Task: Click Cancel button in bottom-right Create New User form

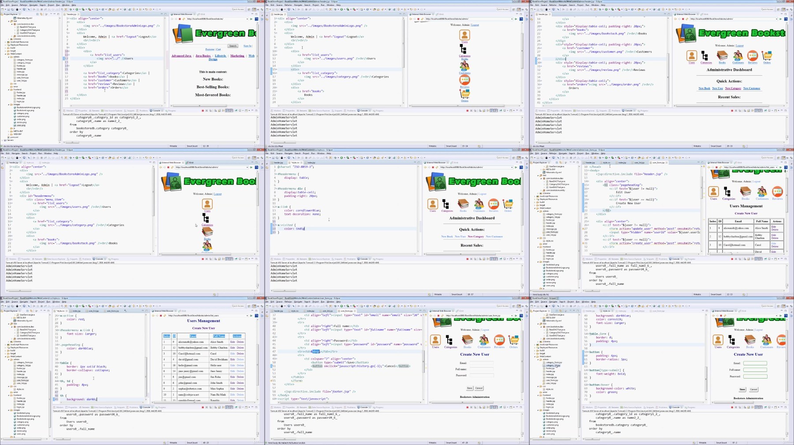Action: 753,389
